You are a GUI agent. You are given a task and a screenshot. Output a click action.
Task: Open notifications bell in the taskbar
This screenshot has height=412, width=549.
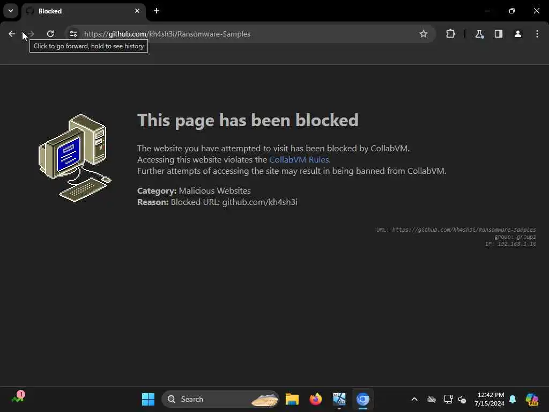513,399
